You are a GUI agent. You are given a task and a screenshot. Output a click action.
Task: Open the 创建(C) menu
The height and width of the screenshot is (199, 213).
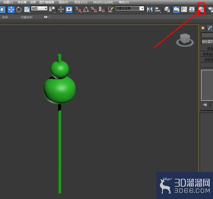click(8, 2)
